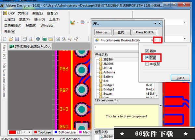Click the Print Preview toolbar icon

click(x=31, y=39)
